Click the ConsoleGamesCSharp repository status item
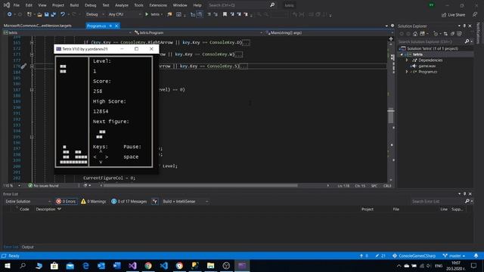The width and height of the screenshot is (484, 272). pos(414,255)
